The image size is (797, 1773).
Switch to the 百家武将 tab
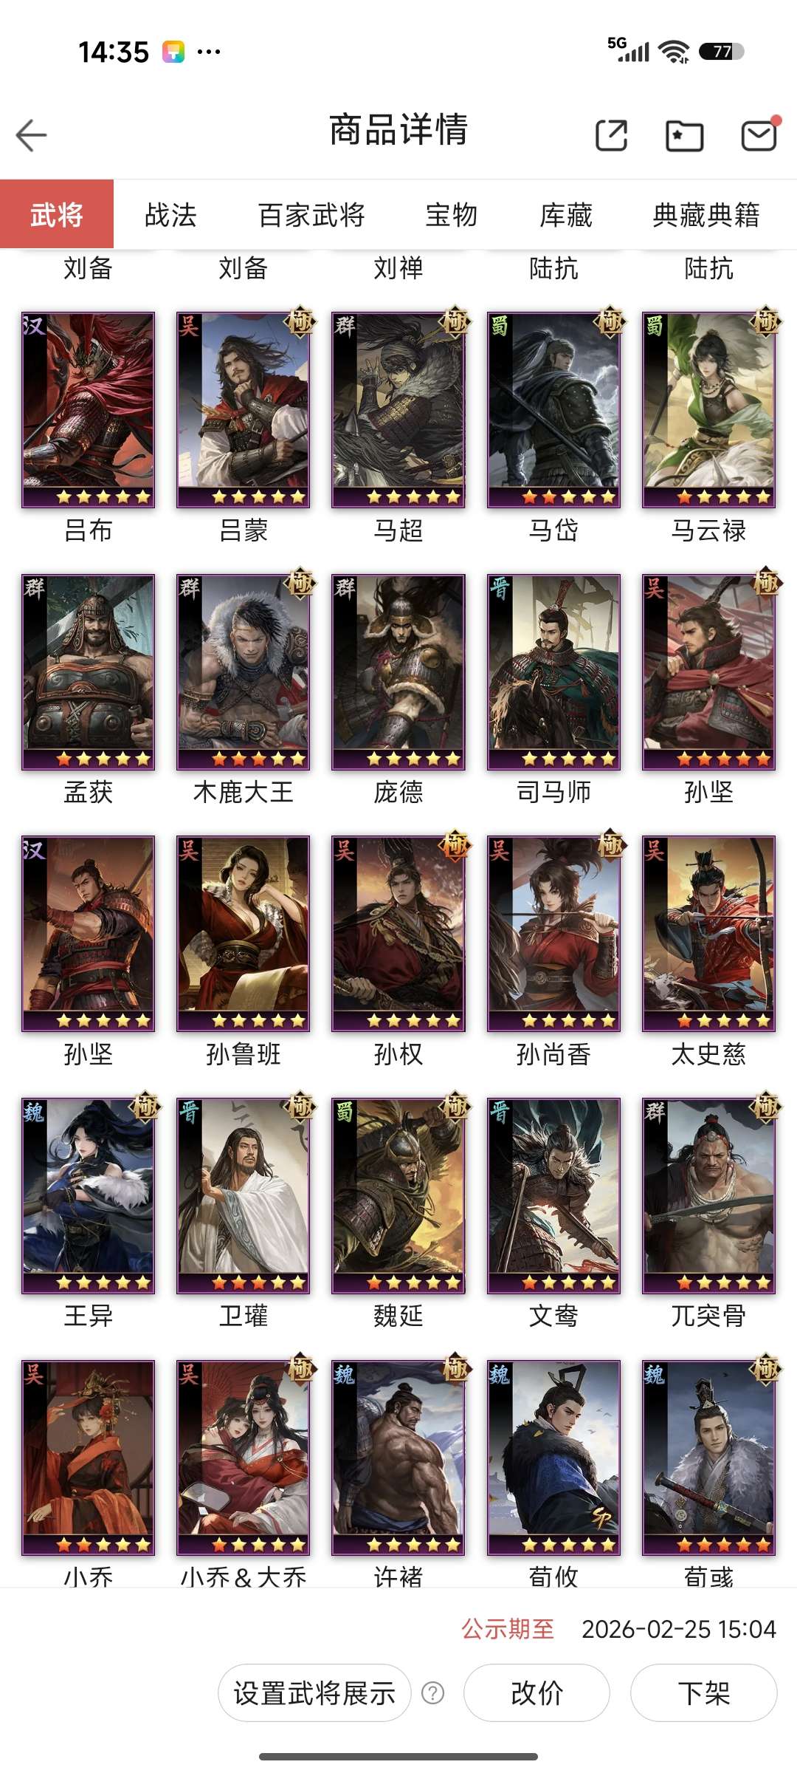click(311, 215)
